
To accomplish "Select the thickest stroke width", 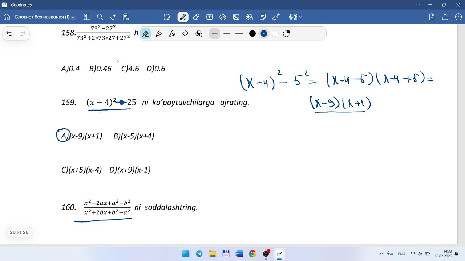I will pyautogui.click(x=239, y=34).
